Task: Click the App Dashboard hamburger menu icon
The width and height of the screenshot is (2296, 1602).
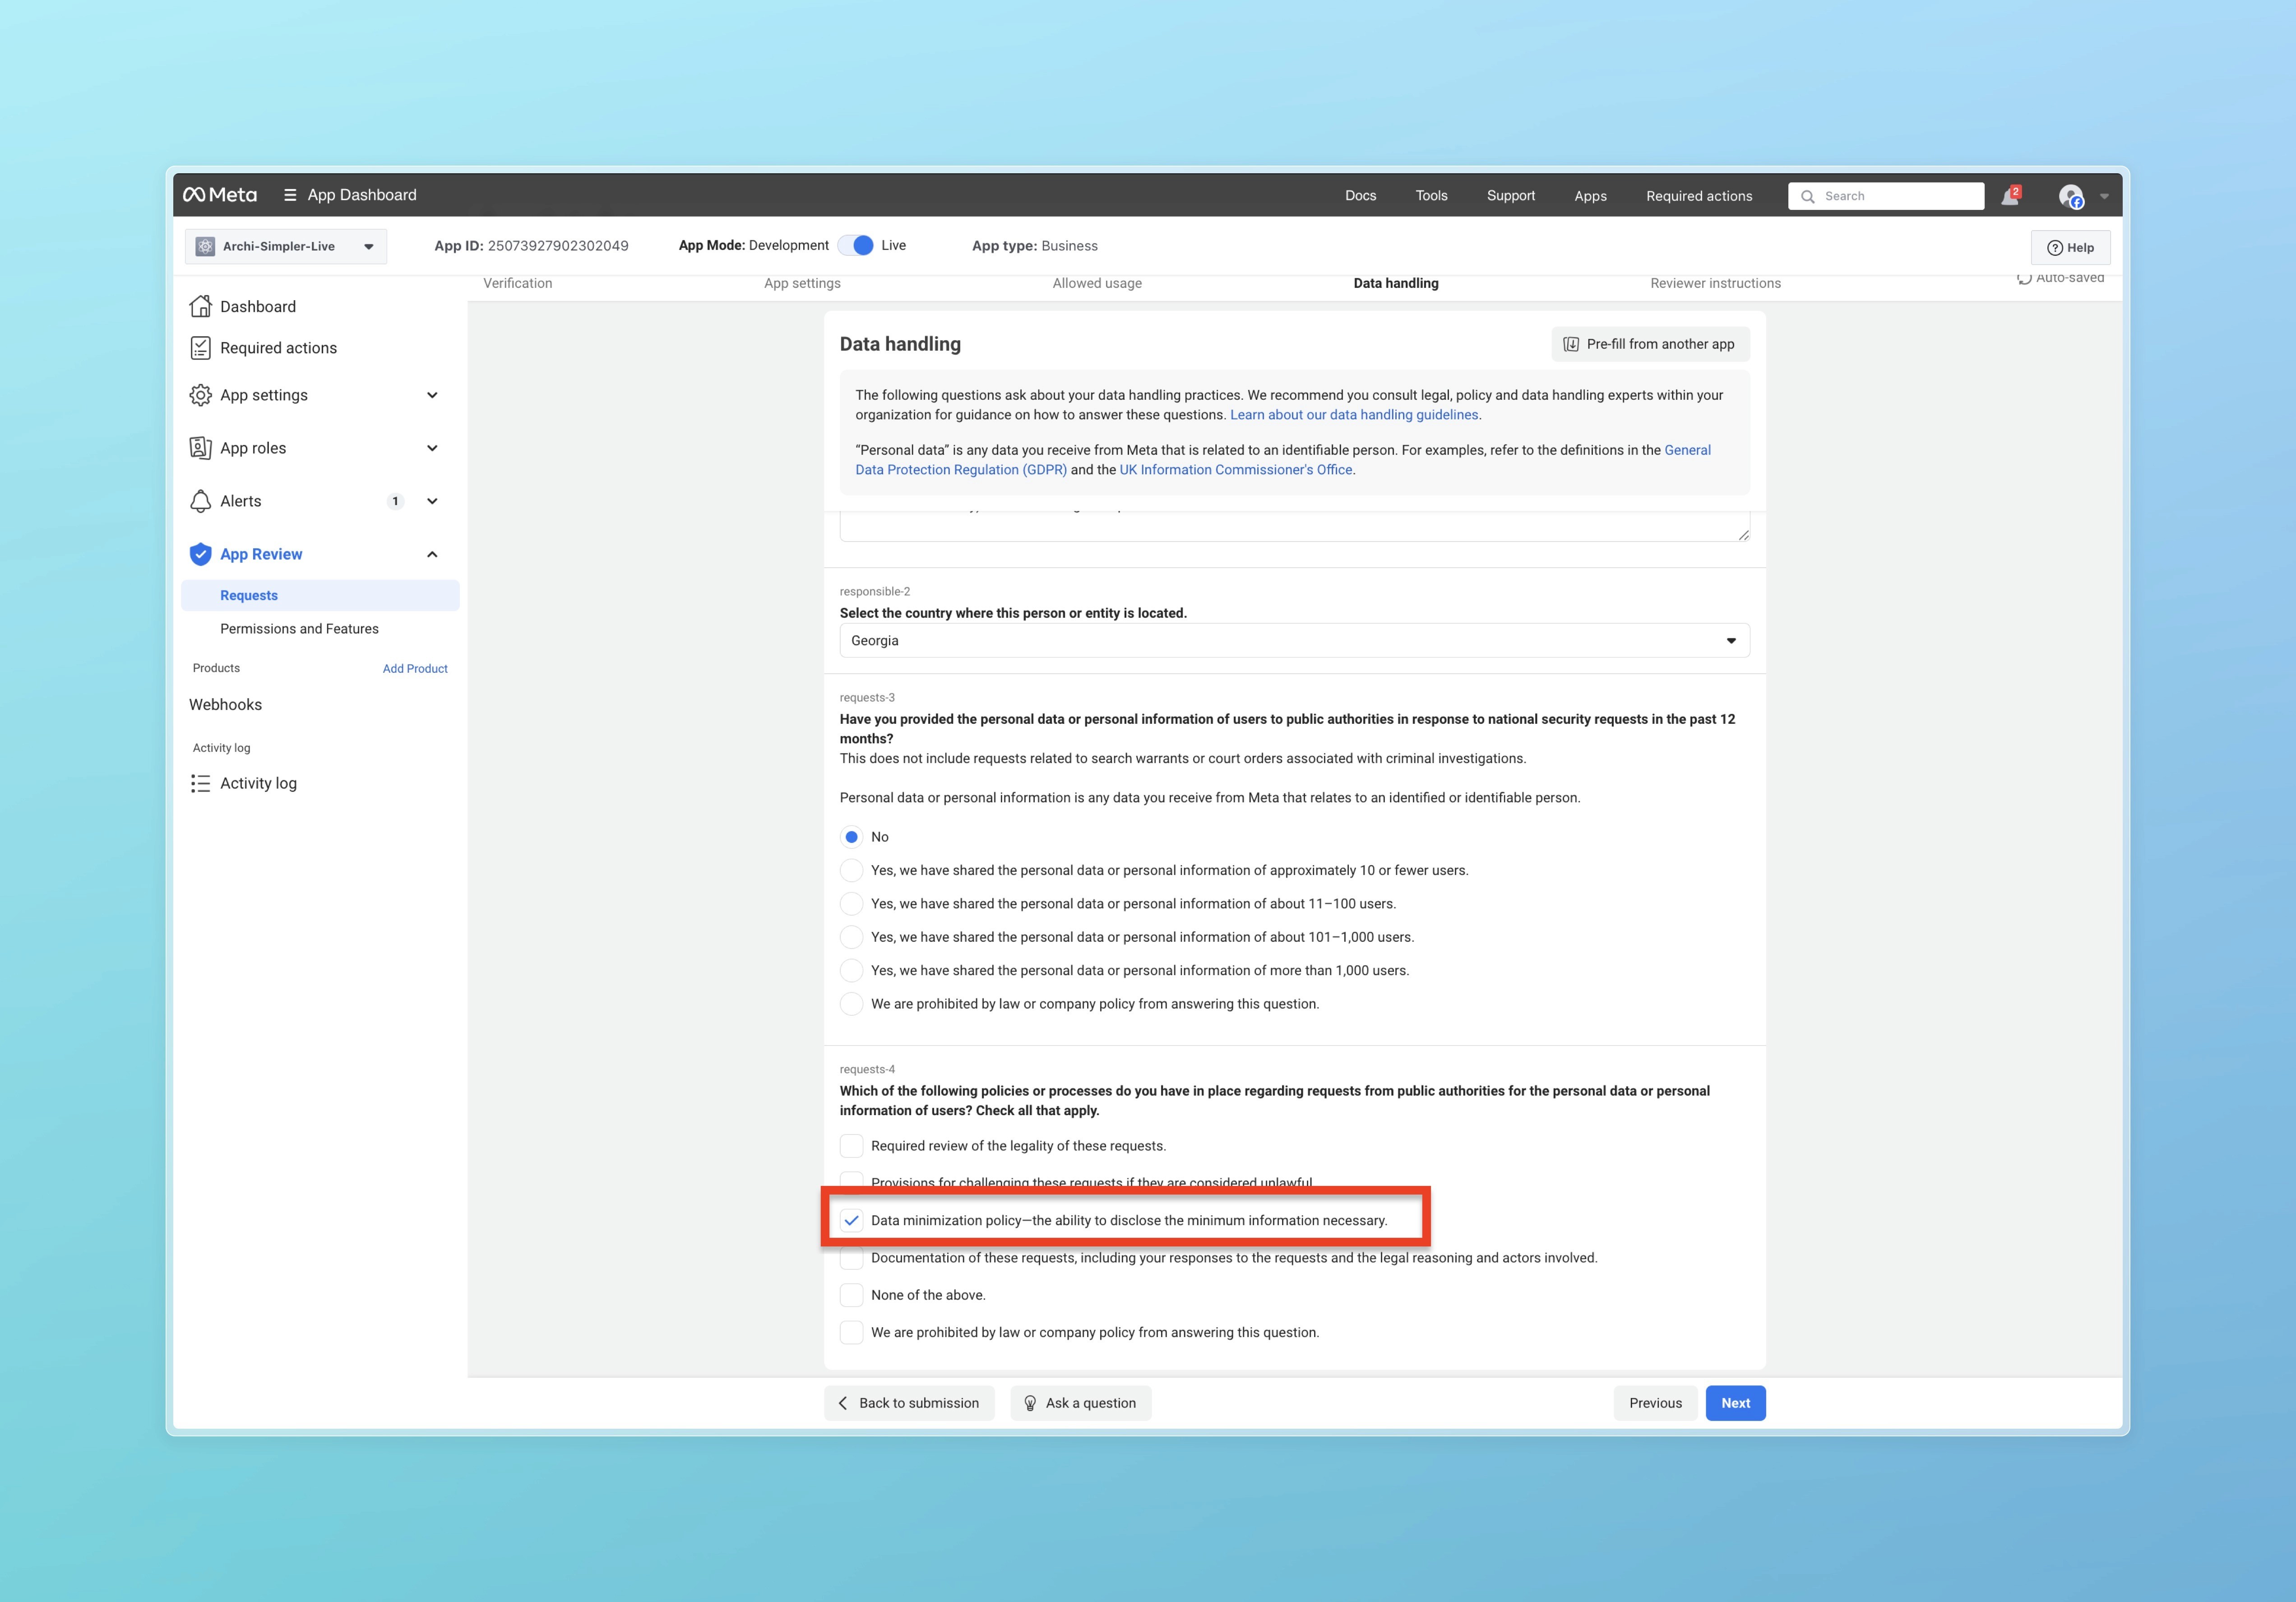Action: 290,195
